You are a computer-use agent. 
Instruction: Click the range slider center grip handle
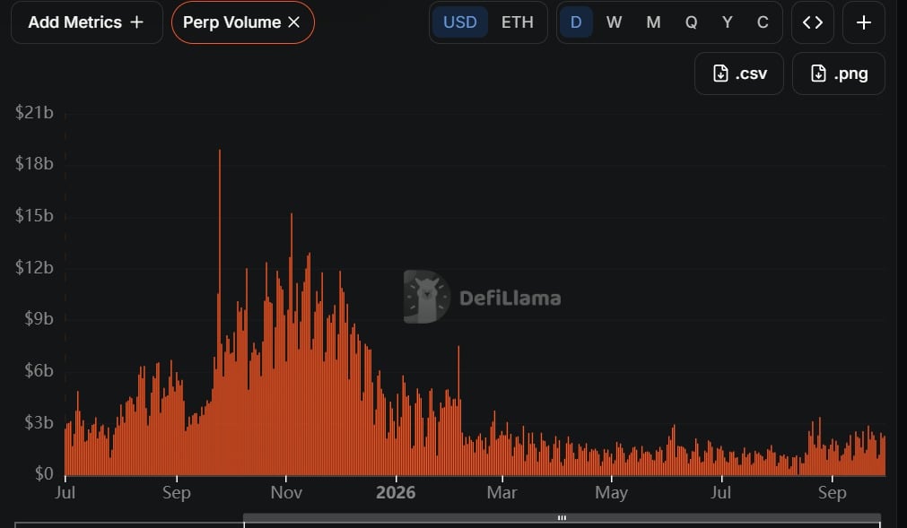(x=562, y=517)
